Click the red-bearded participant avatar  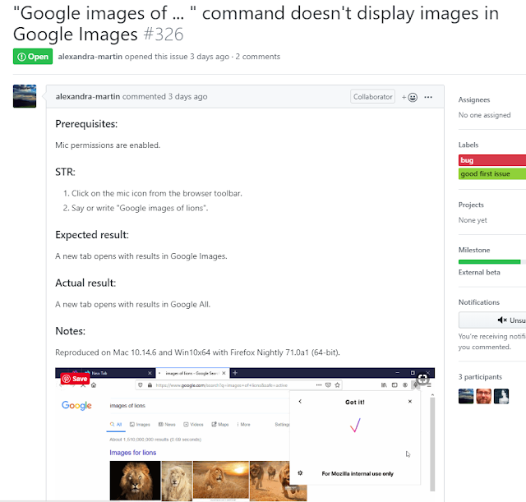click(484, 396)
